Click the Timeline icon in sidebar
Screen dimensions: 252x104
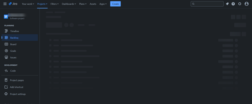[6, 31]
